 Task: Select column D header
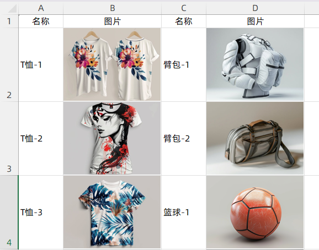point(255,8)
